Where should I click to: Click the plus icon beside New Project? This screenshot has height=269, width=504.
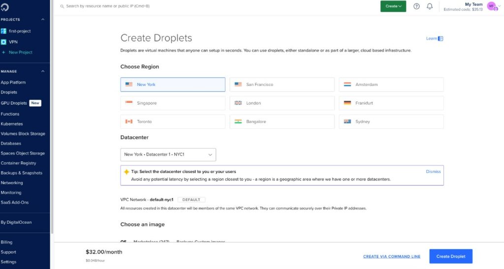3,52
